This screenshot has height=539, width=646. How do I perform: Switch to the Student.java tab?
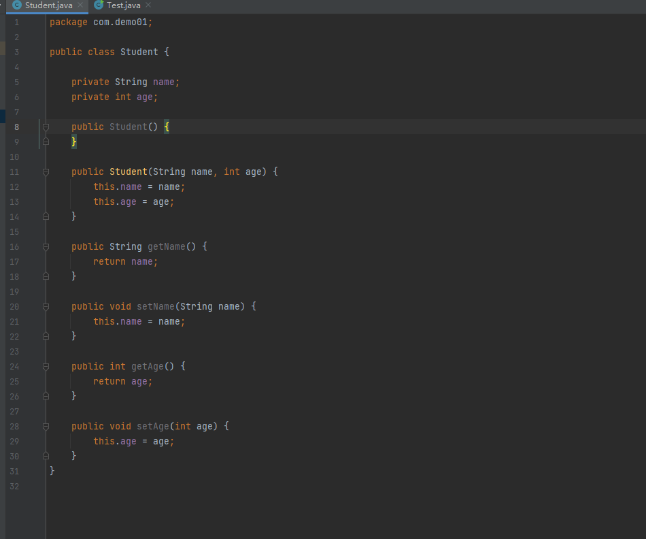coord(47,5)
